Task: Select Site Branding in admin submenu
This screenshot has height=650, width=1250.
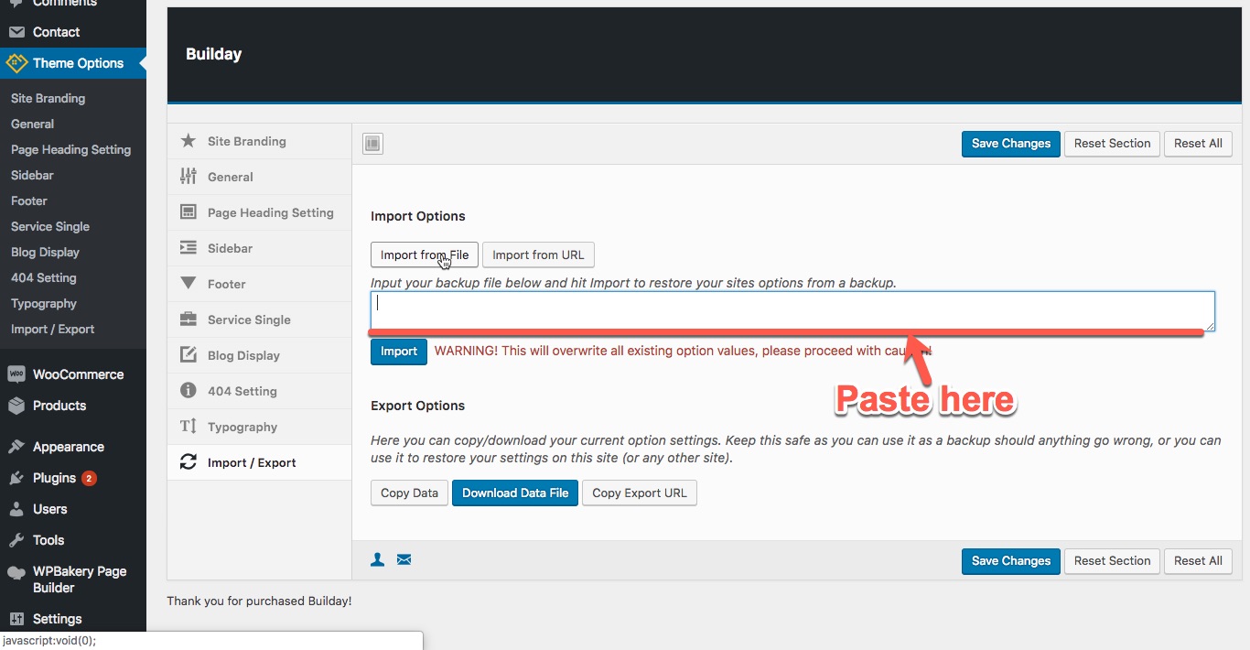Action: 48,98
